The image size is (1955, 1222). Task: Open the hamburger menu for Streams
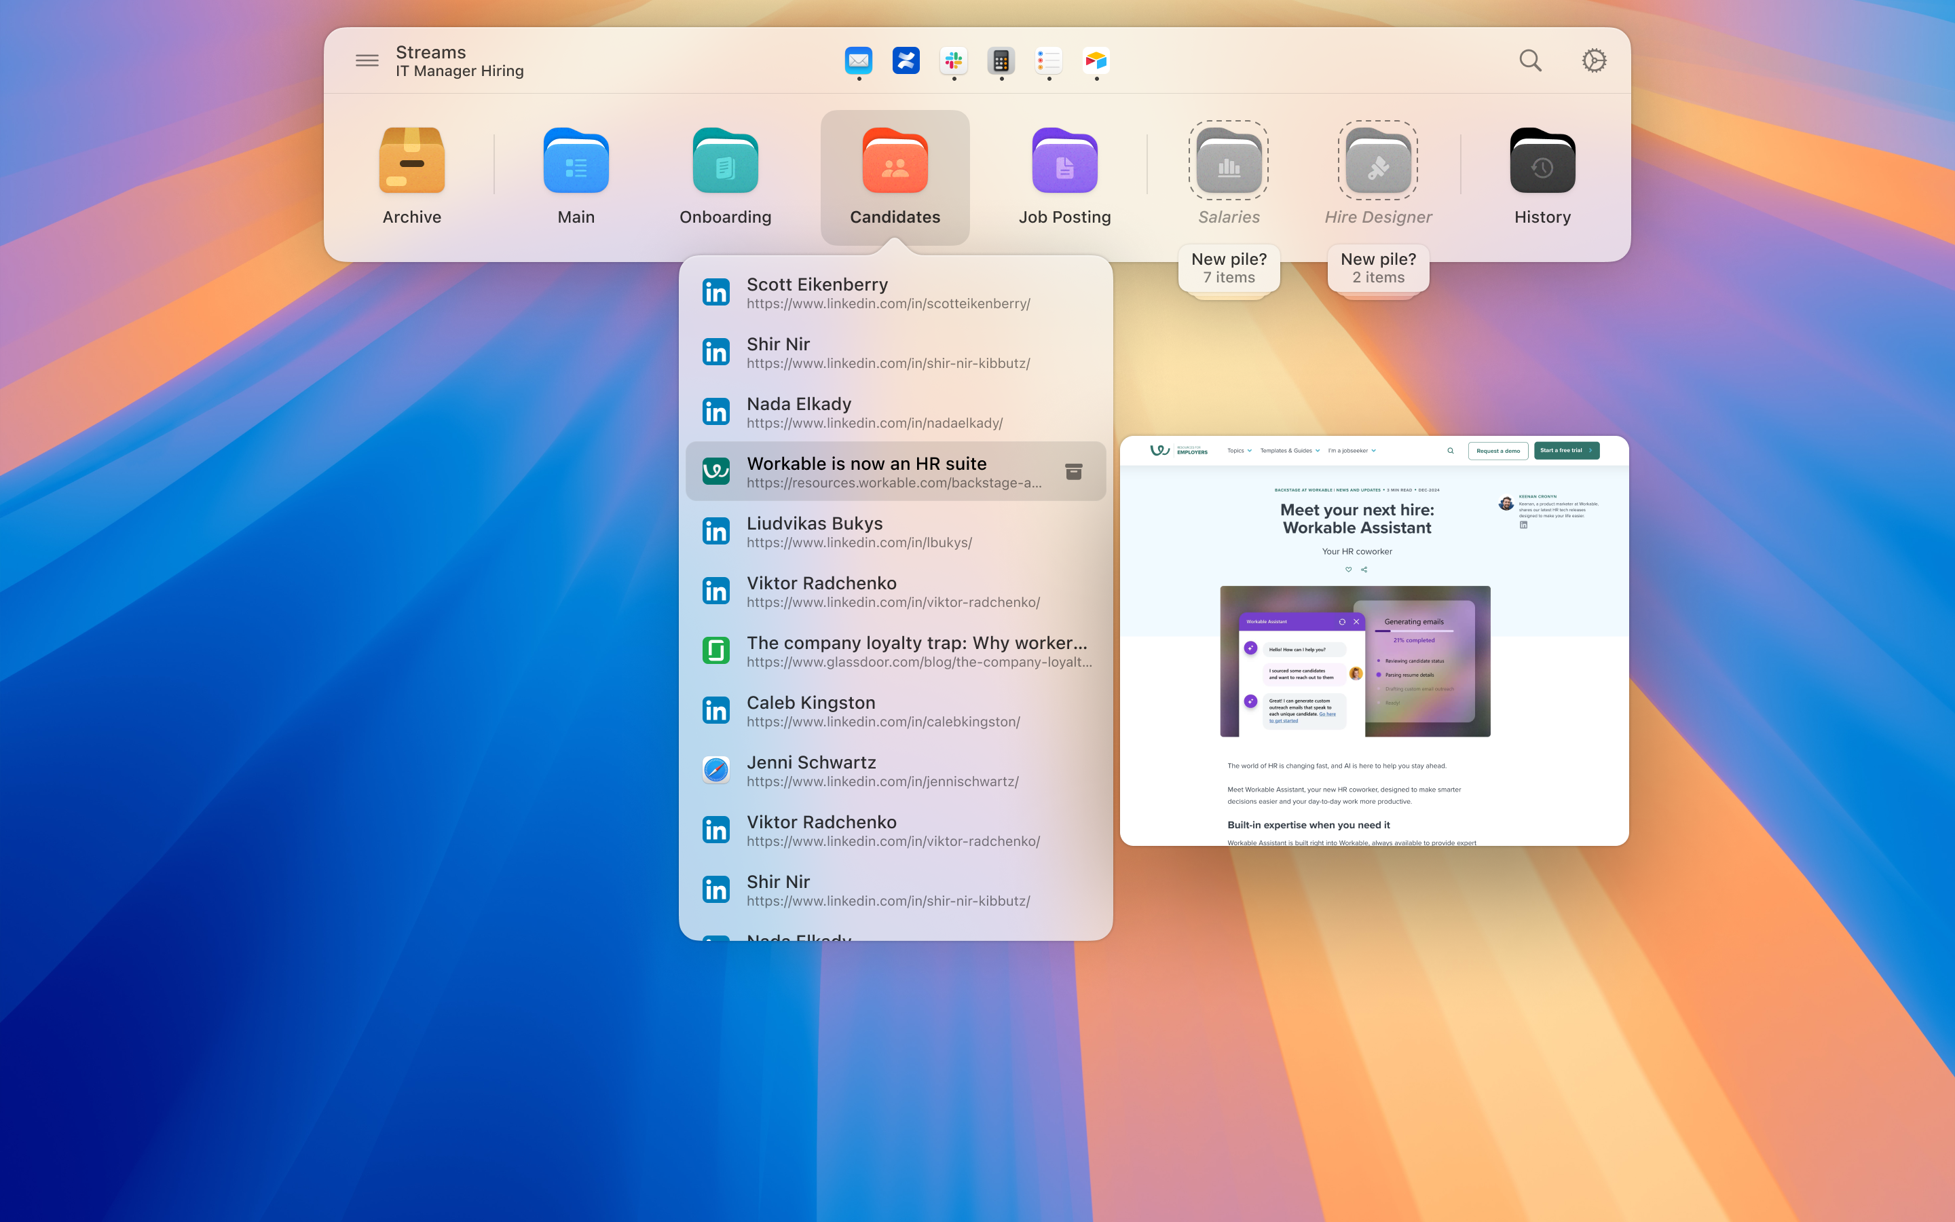pos(367,60)
